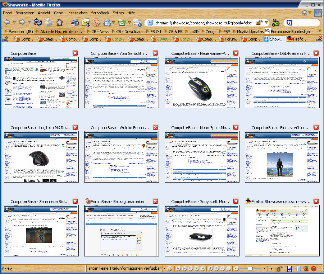The width and height of the screenshot is (324, 274).
Task: Open the PSP bookmark folder
Action: tap(225, 32)
